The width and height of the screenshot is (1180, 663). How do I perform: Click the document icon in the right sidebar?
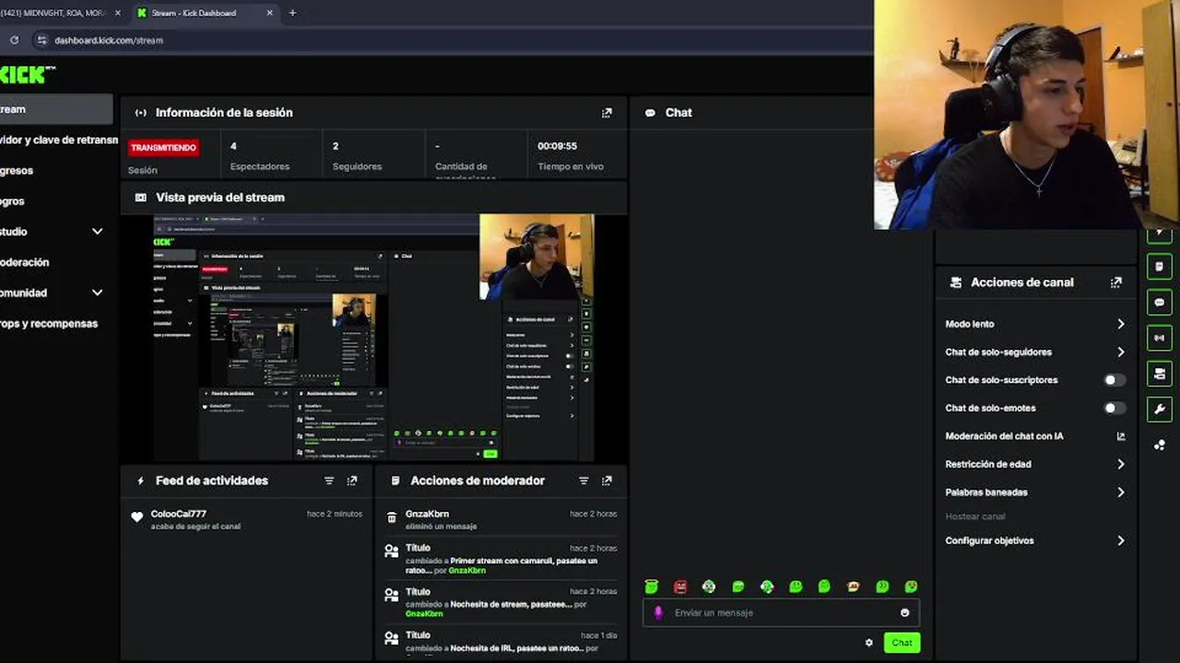(1159, 266)
